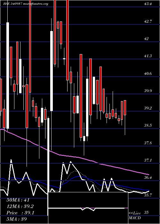Click the 42.7 price axis label
This screenshot has width=160, height=224.
coord(148,21)
